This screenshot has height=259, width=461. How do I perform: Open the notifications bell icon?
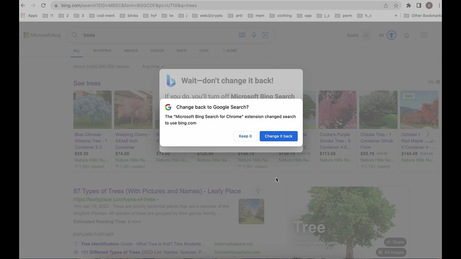click(407, 35)
